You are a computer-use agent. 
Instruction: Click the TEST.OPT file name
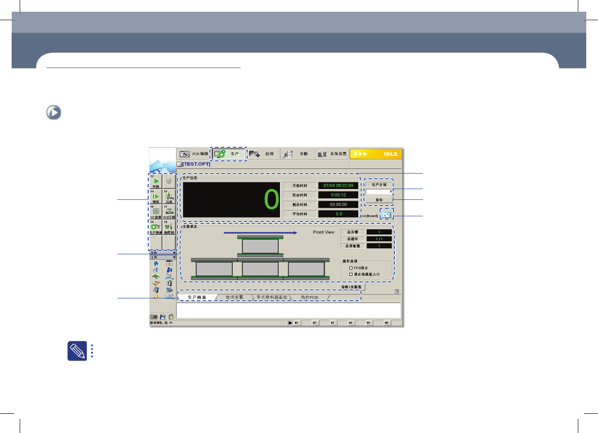click(196, 164)
